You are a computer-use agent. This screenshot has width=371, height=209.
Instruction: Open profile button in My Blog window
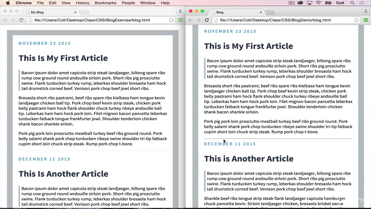[x=180, y=11]
